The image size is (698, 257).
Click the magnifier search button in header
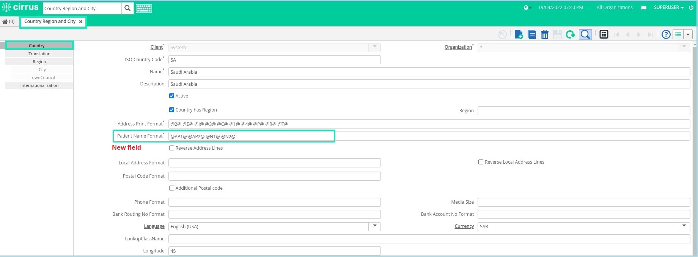(x=127, y=8)
